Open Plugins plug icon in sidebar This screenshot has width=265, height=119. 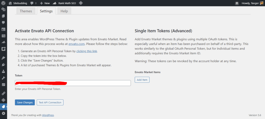[x=3, y=65]
